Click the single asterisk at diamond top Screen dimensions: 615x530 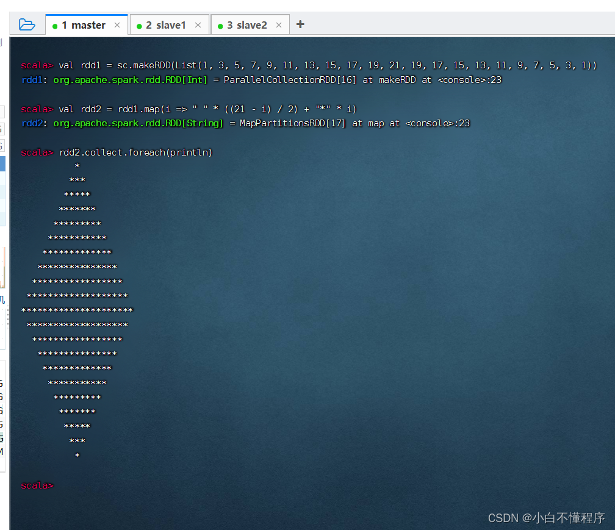77,166
